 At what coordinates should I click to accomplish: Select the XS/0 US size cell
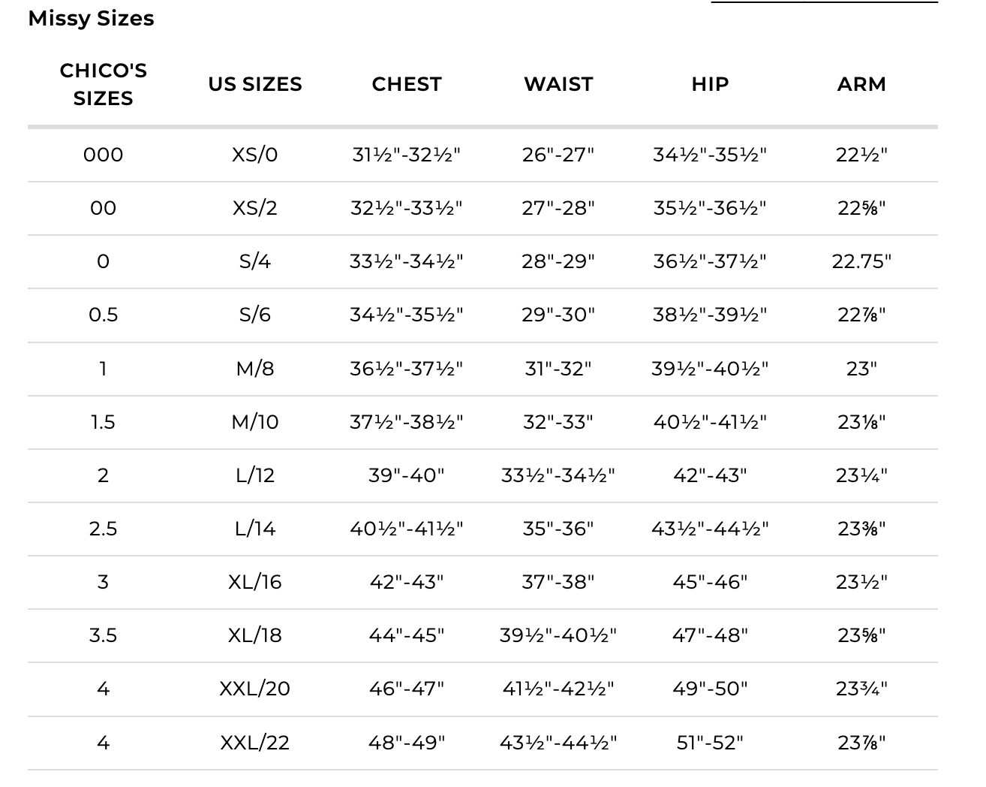255,155
